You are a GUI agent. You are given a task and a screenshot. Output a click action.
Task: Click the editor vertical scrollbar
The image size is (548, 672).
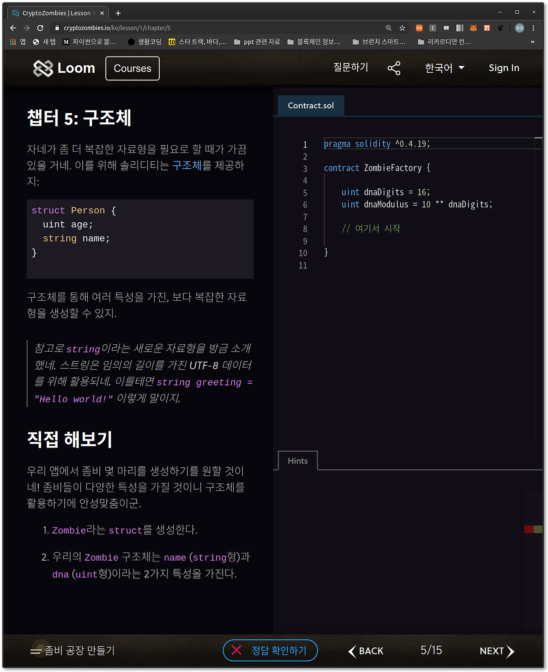tap(539, 287)
